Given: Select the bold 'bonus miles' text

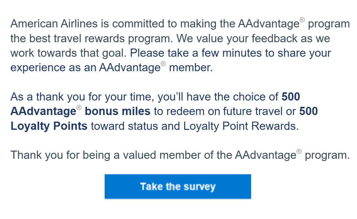Looking at the screenshot, I should [x=118, y=111].
